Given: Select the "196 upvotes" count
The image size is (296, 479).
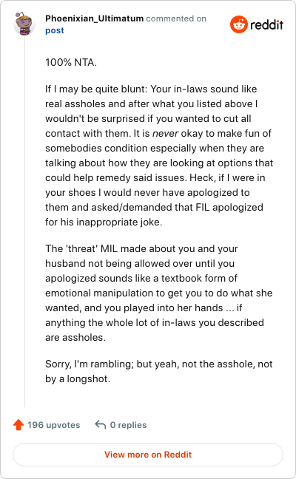Looking at the screenshot, I should [54, 425].
